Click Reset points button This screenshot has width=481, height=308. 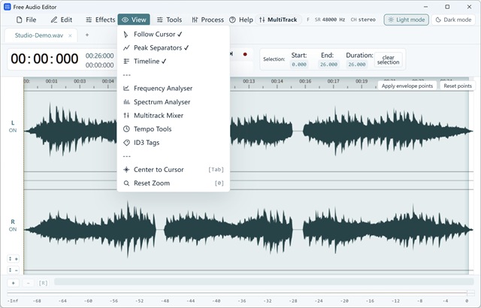[x=458, y=86]
